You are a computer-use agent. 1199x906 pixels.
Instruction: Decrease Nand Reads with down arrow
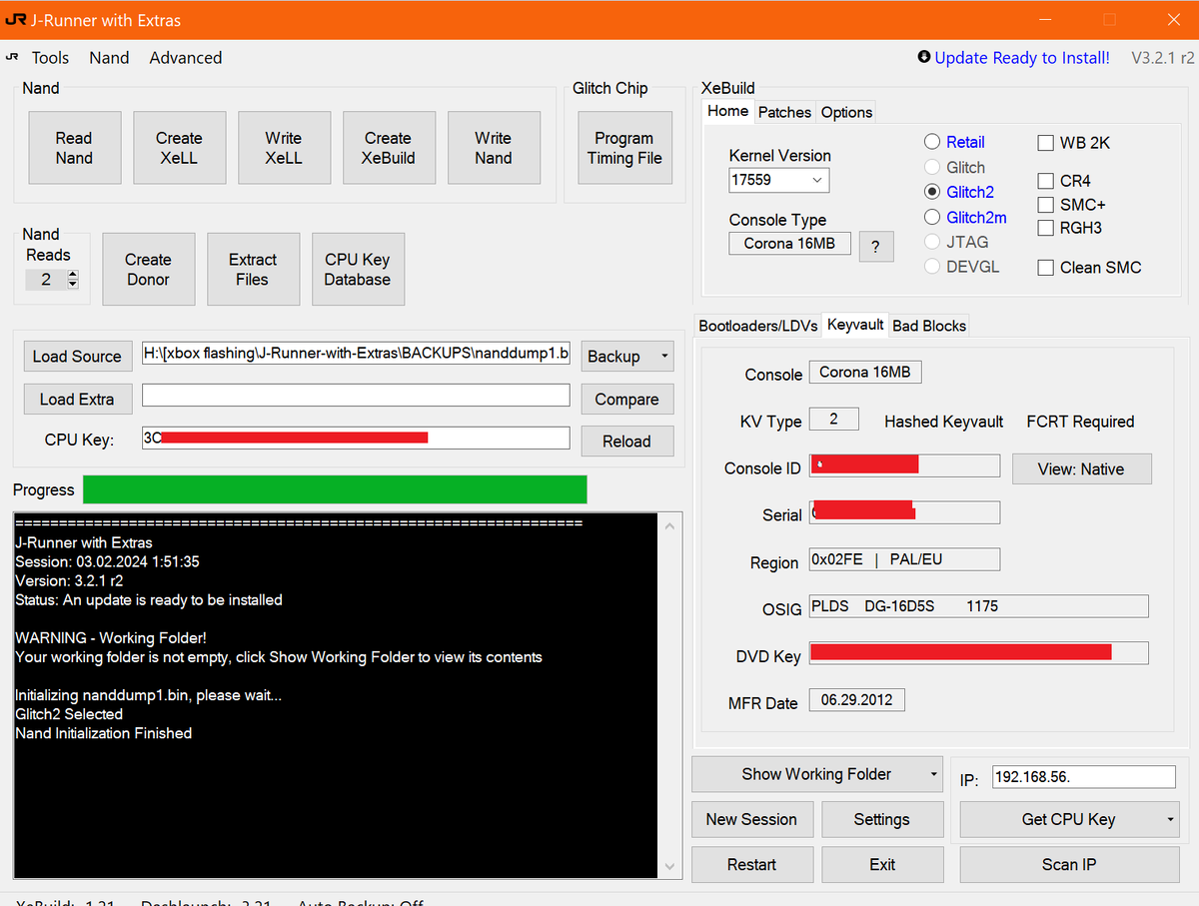(72, 285)
